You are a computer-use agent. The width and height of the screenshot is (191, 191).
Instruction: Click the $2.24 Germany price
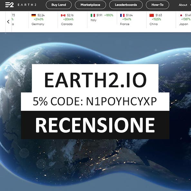(41, 15)
